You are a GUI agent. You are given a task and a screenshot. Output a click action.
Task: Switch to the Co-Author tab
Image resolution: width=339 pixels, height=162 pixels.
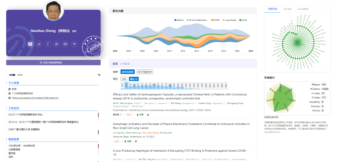tap(303, 9)
